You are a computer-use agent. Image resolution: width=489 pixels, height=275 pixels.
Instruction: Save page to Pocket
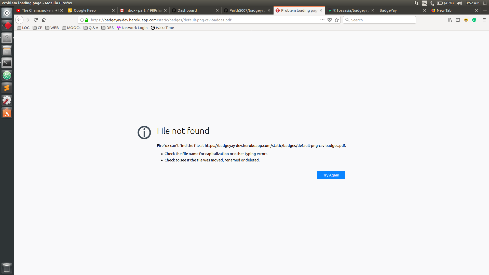(x=330, y=20)
